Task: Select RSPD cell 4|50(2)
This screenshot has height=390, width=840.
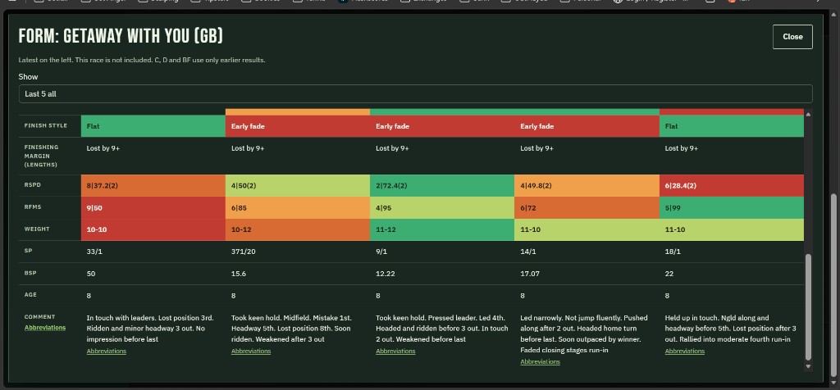Action: point(298,186)
